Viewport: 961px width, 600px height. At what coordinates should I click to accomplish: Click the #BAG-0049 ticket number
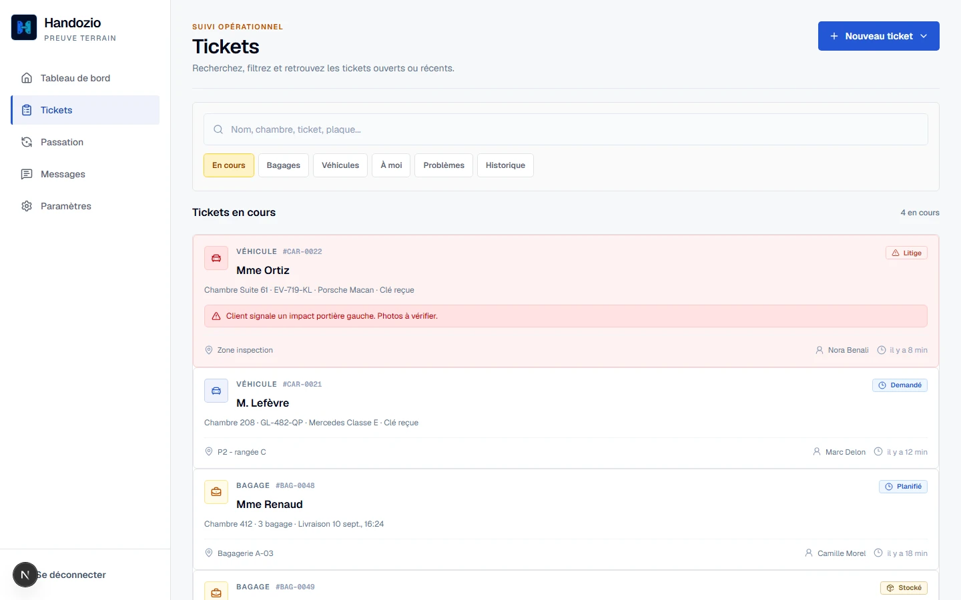(295, 587)
